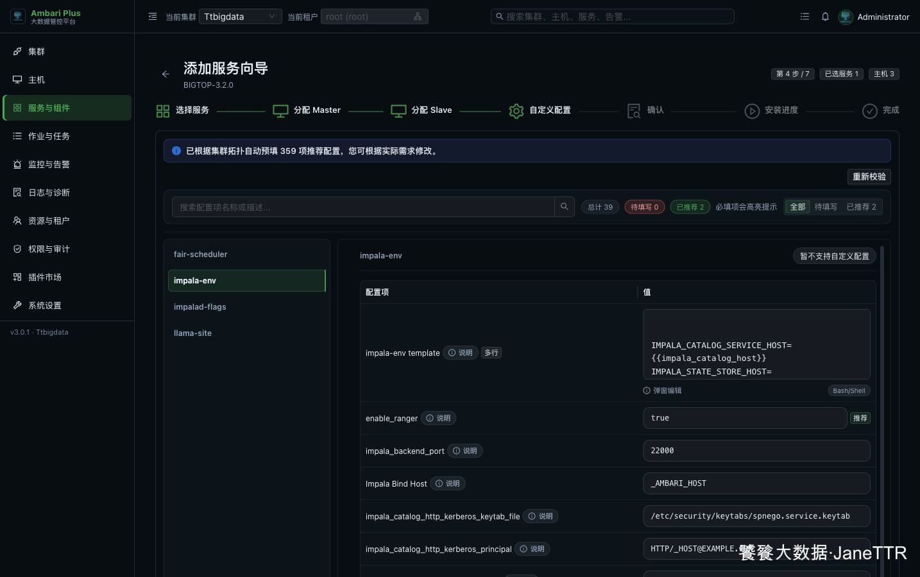Select fair-scheduler config file
The image size is (920, 577).
pos(247,255)
